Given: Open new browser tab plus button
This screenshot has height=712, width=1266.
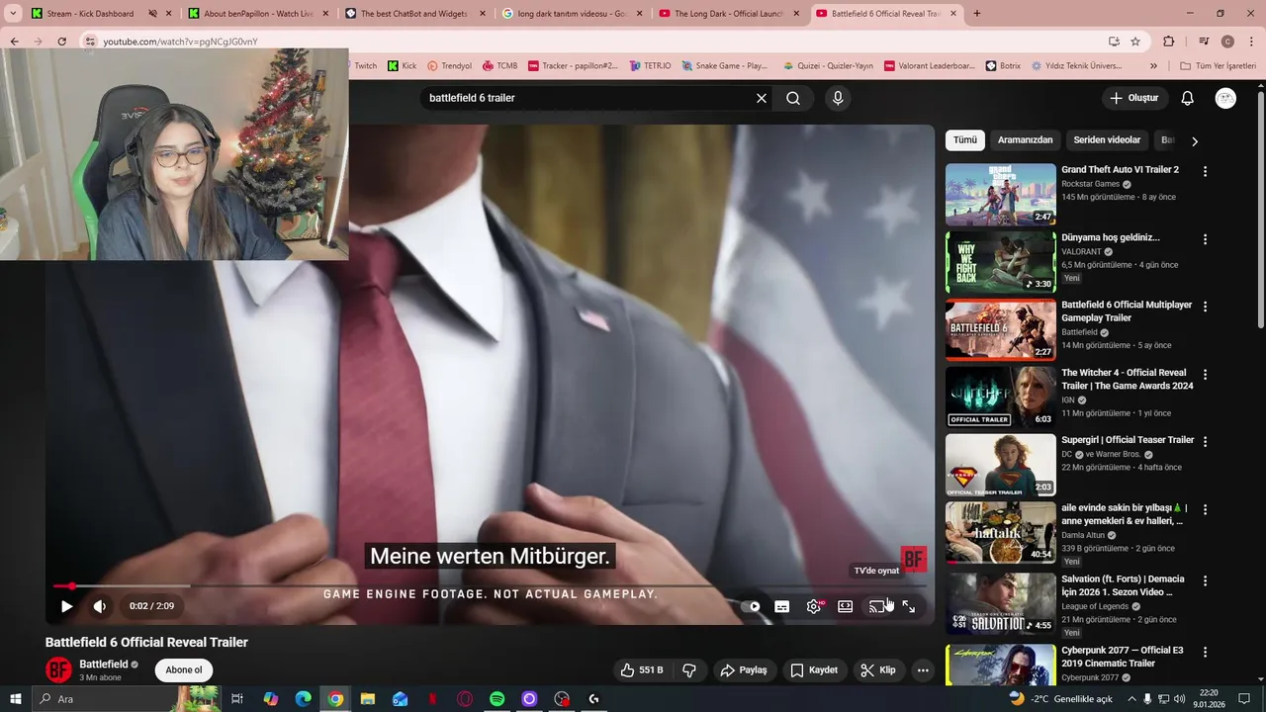Looking at the screenshot, I should click(x=977, y=14).
